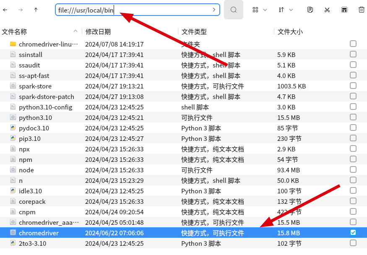Click the forward navigation arrow
Viewport: 367px width, 255px height.
(x=21, y=10)
